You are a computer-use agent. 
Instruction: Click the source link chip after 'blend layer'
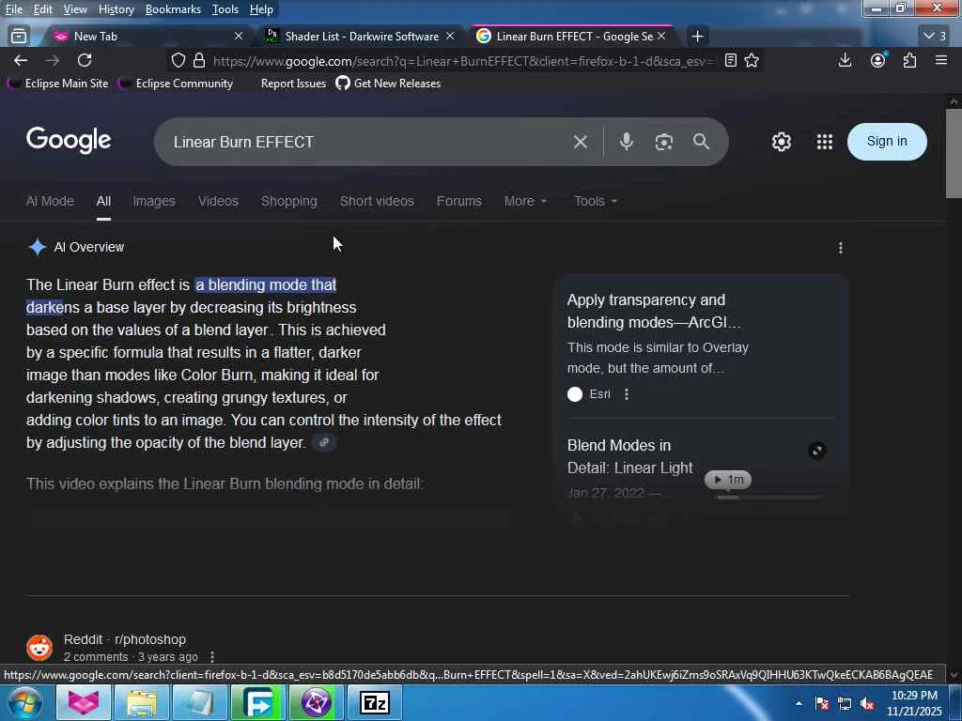pos(324,442)
